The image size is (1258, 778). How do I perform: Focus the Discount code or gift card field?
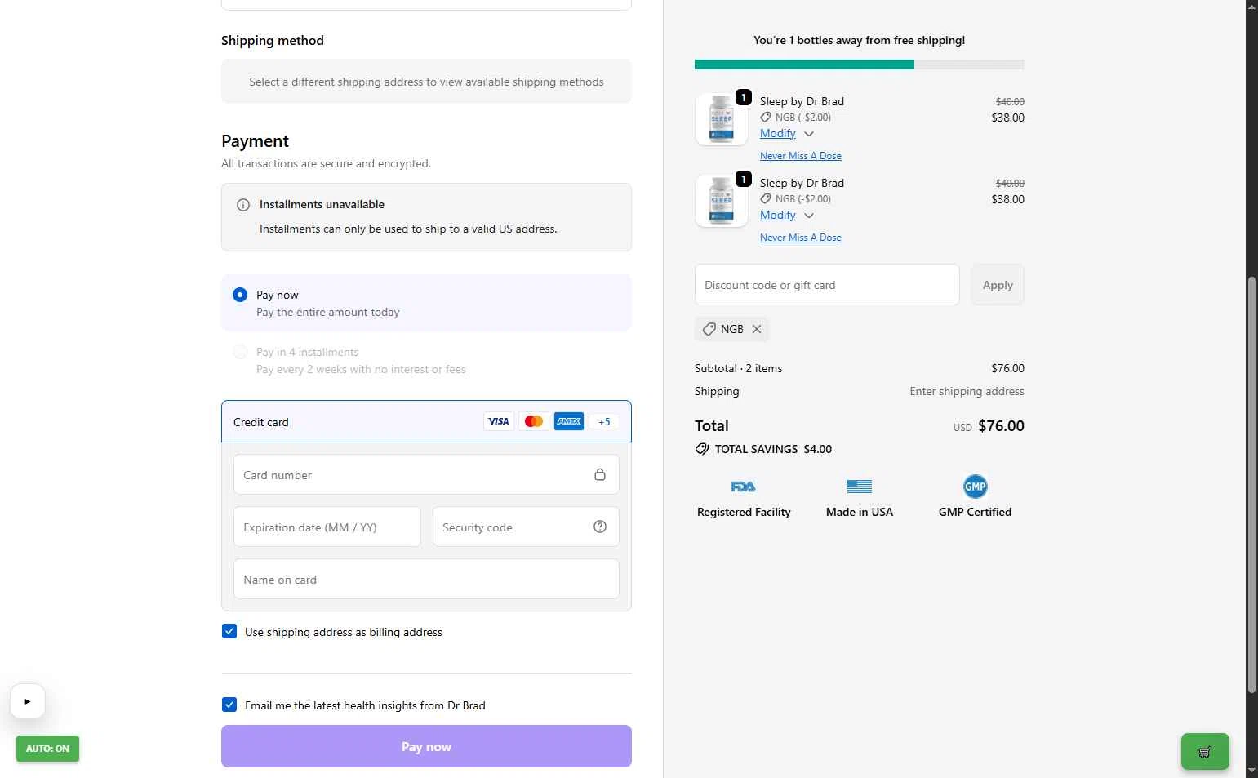tap(827, 285)
